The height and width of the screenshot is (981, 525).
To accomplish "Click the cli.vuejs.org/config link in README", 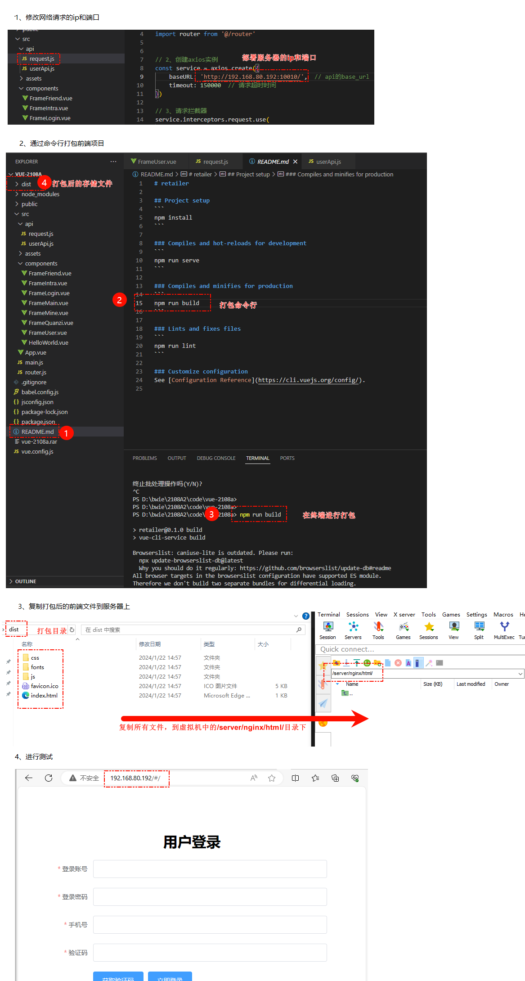I will (x=309, y=380).
